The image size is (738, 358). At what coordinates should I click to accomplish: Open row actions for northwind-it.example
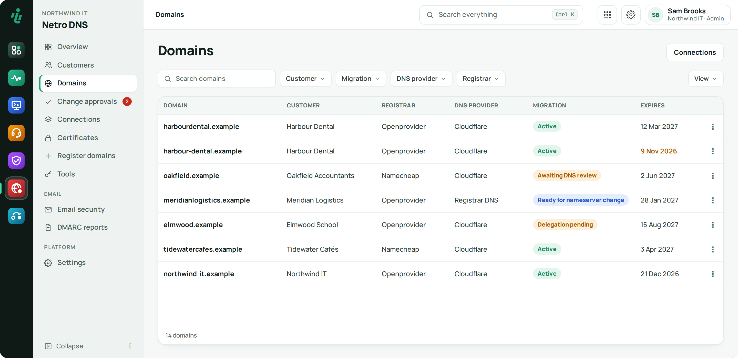(x=712, y=274)
